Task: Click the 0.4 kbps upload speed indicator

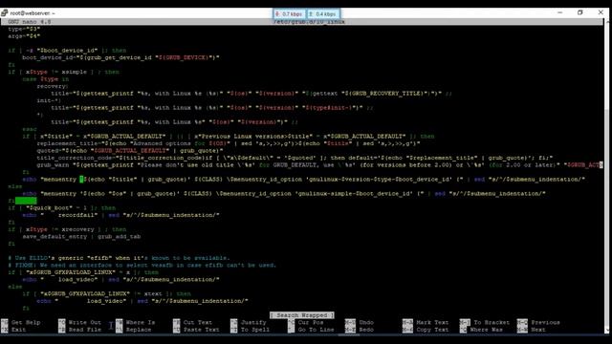Action: pyautogui.click(x=323, y=14)
